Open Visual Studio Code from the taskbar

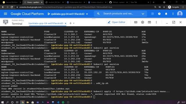click(x=58, y=102)
